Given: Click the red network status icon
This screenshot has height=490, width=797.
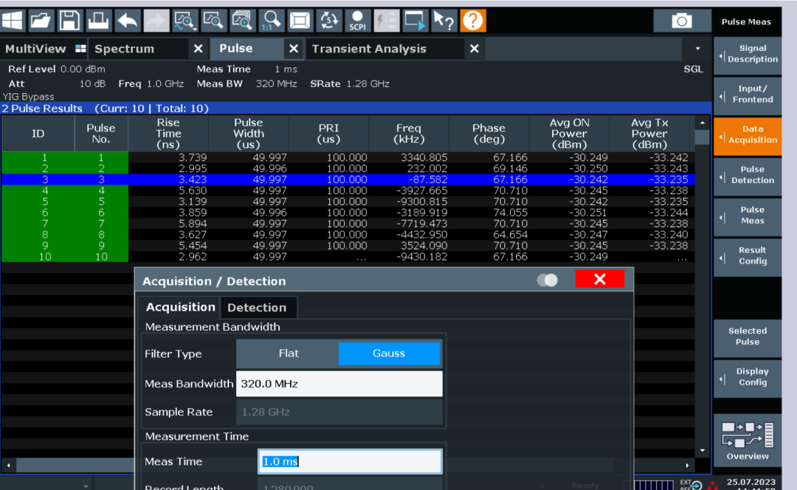Looking at the screenshot, I should coord(713,486).
